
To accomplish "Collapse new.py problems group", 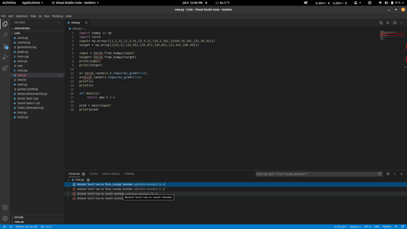I will pos(68,179).
